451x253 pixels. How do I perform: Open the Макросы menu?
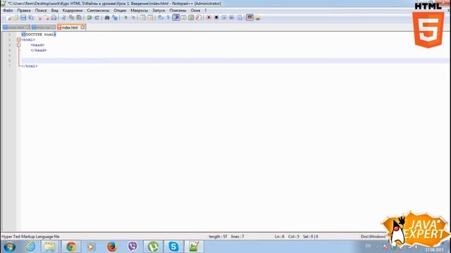coord(140,11)
